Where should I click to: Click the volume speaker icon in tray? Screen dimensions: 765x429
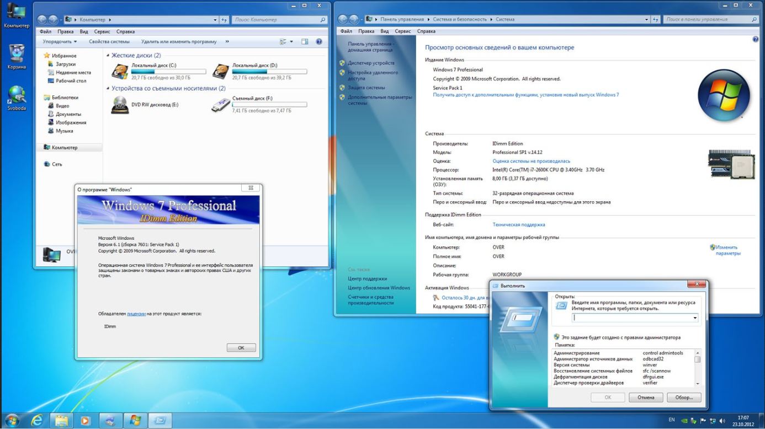tap(722, 421)
